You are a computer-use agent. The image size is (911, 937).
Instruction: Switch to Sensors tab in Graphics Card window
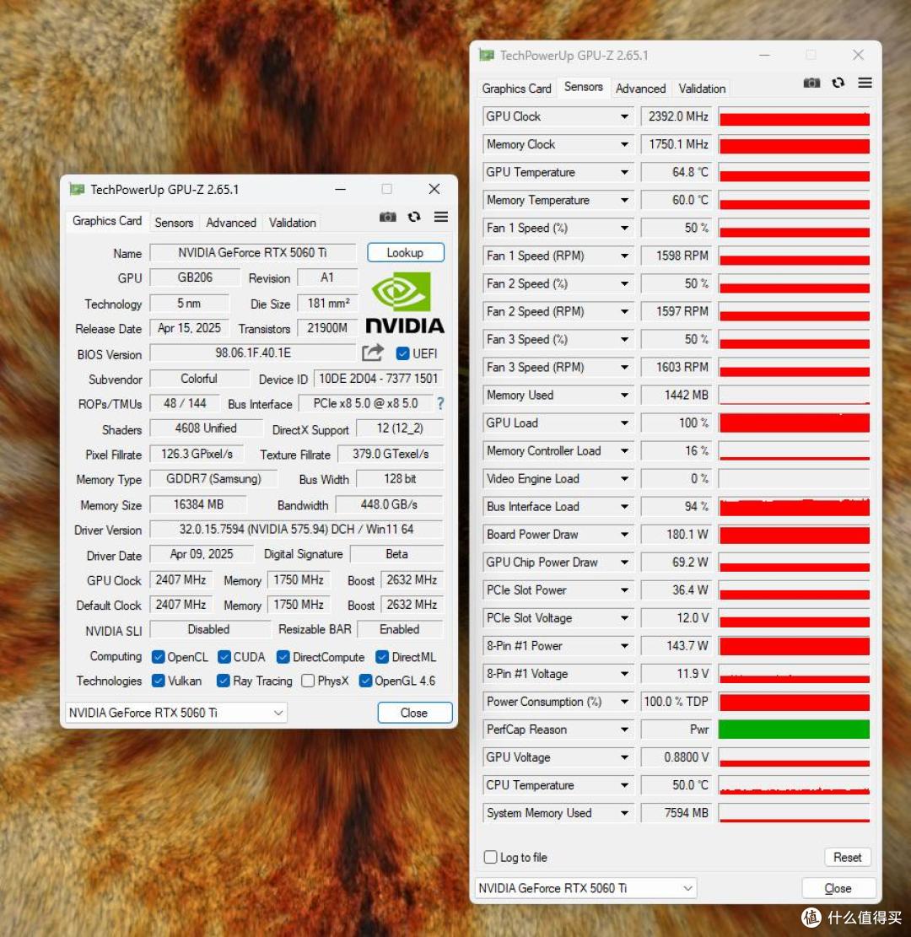[x=174, y=223]
